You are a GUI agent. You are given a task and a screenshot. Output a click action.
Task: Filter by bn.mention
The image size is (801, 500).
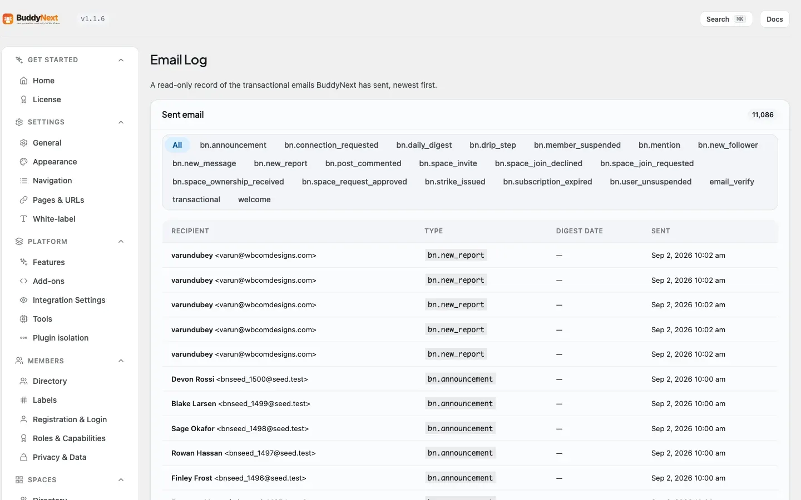click(659, 145)
